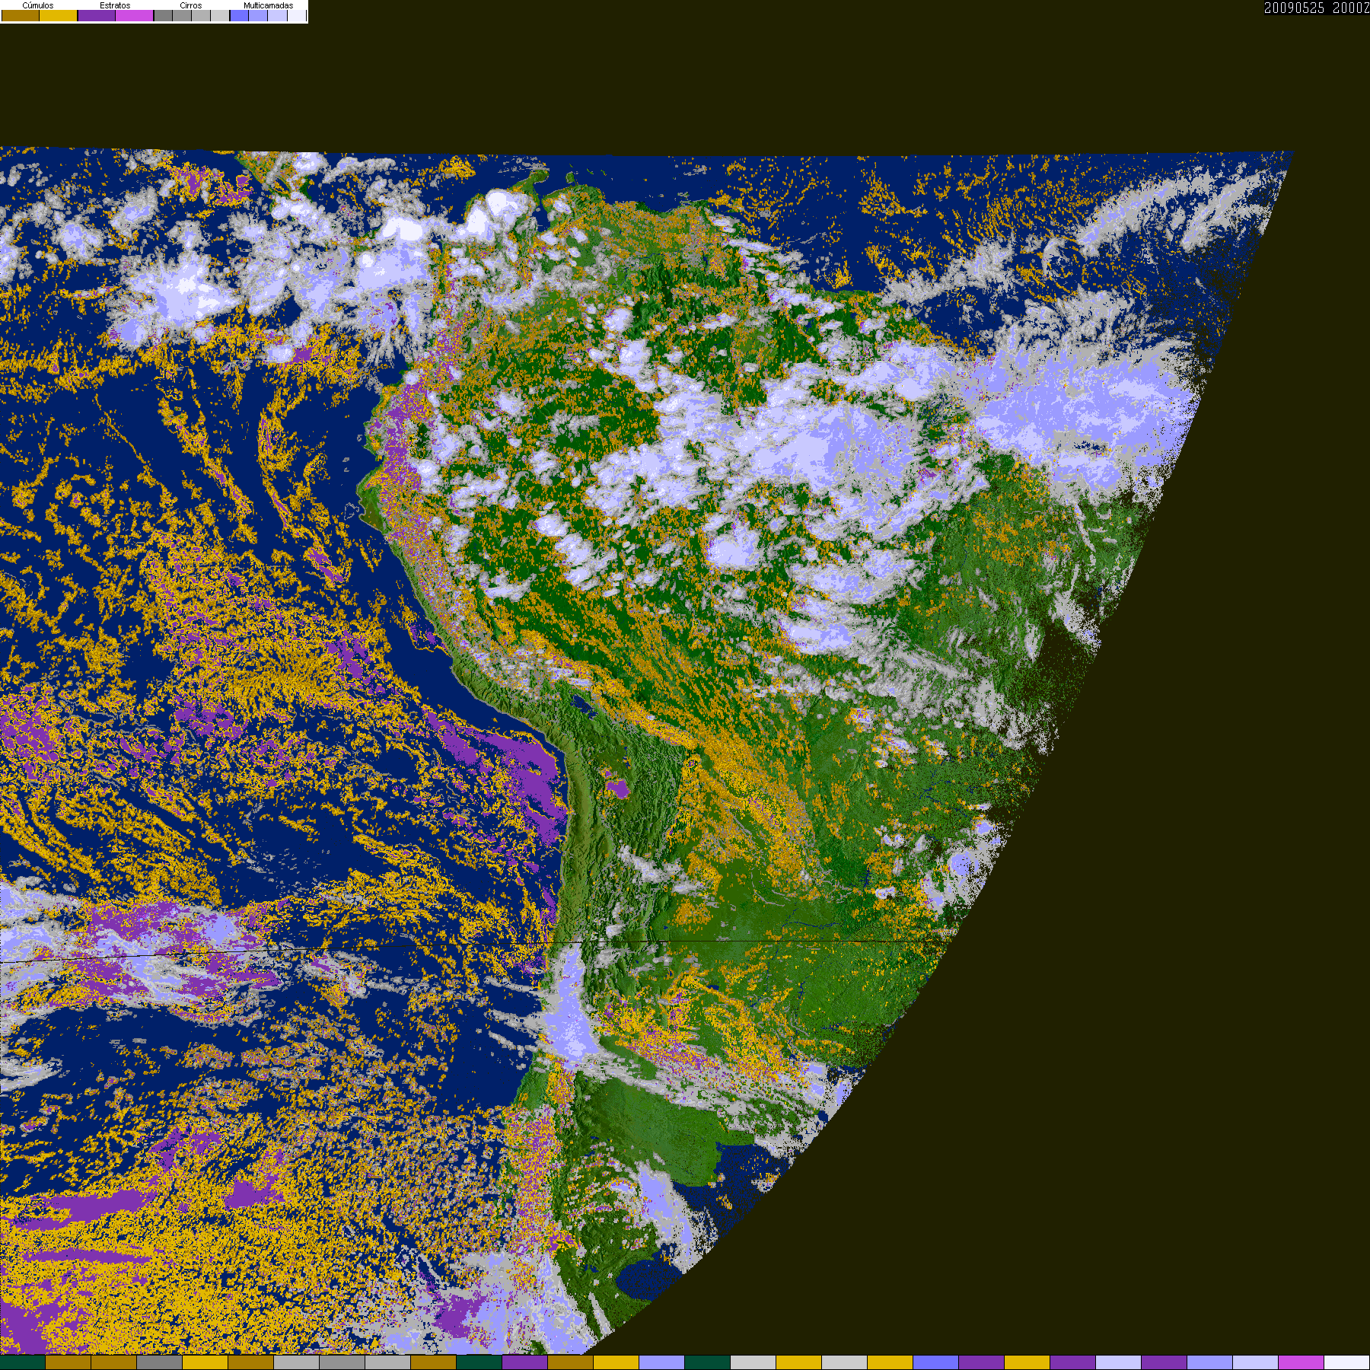1370x1370 pixels.
Task: Click the Estratos legend label
Action: 115,5
